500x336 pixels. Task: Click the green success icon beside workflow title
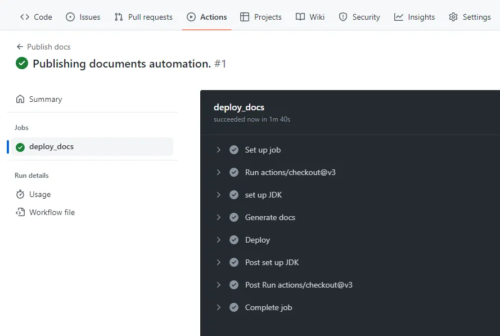point(22,64)
